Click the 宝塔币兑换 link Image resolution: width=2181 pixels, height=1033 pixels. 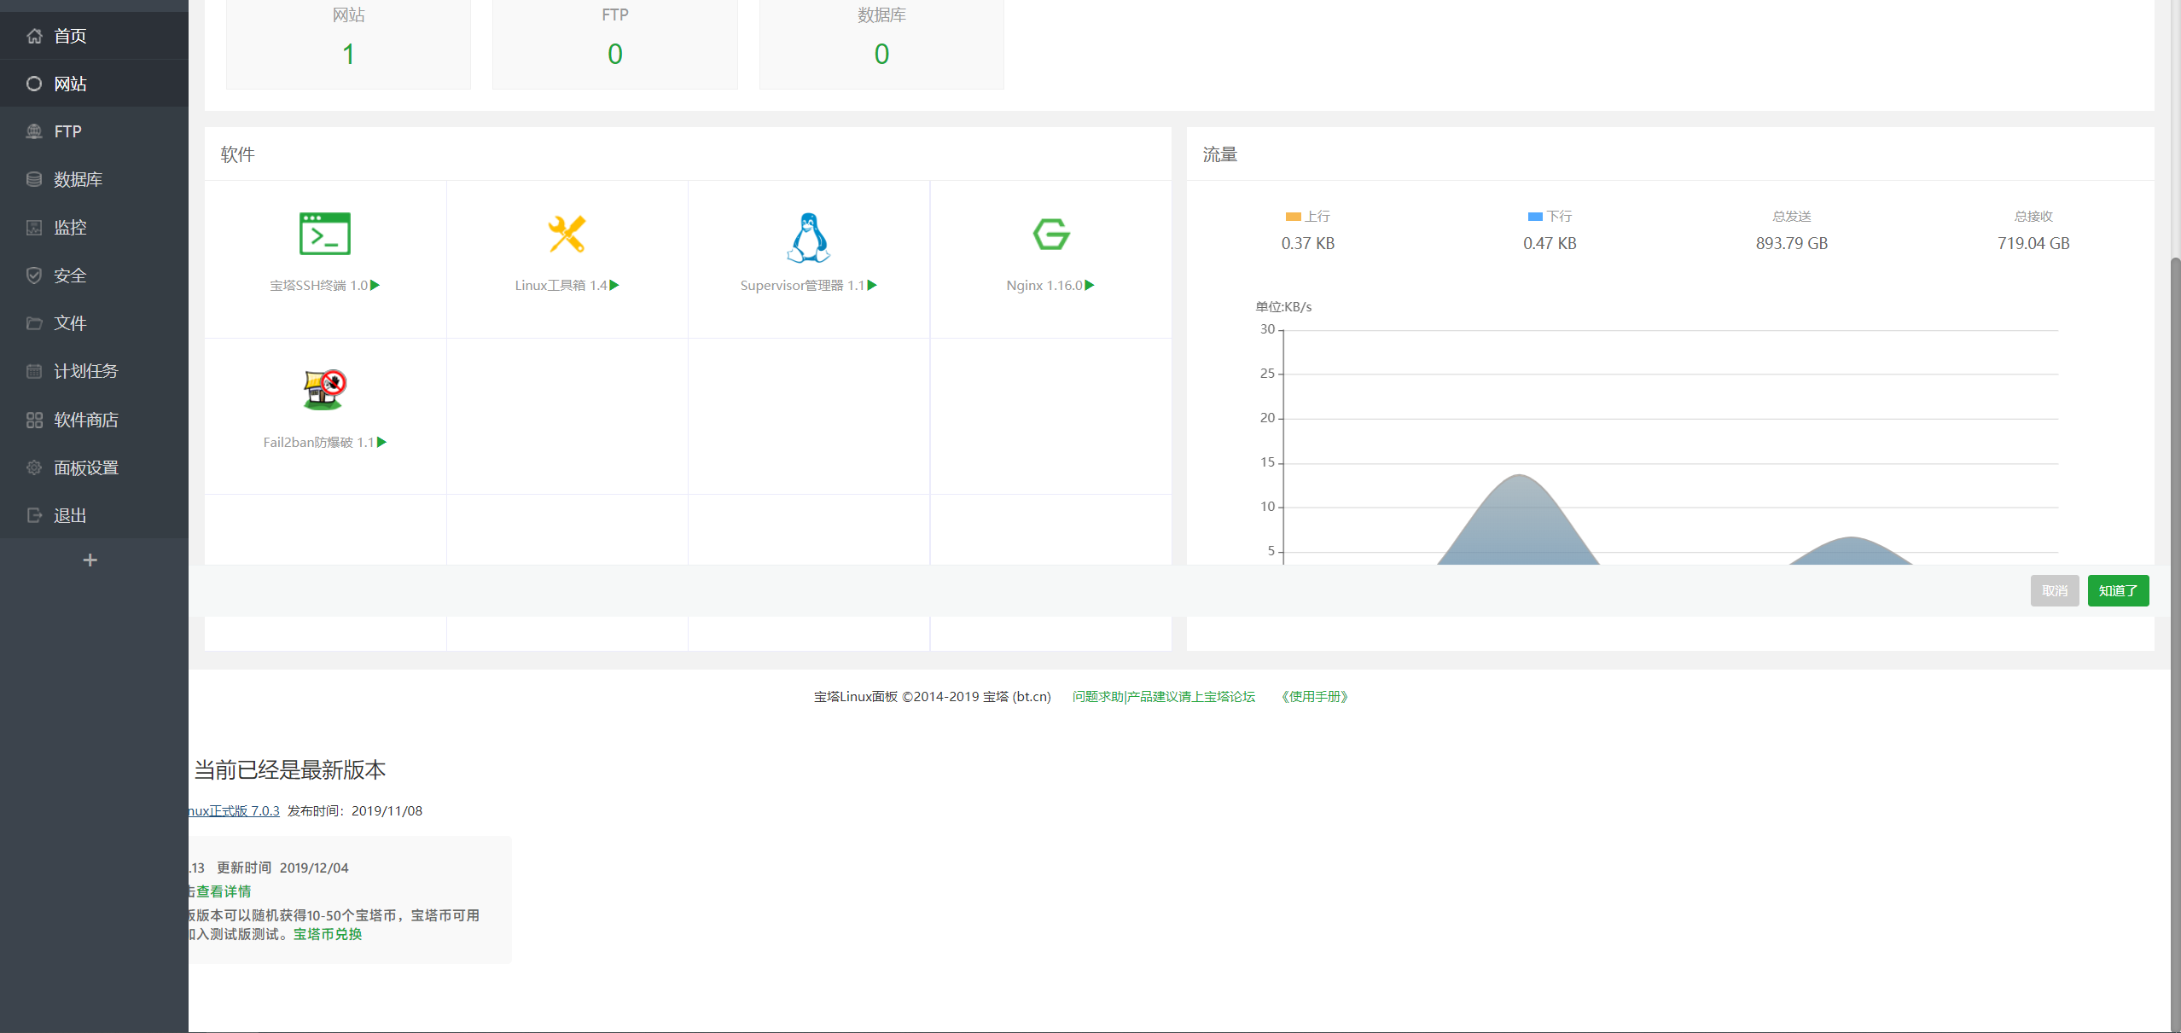pos(328,934)
